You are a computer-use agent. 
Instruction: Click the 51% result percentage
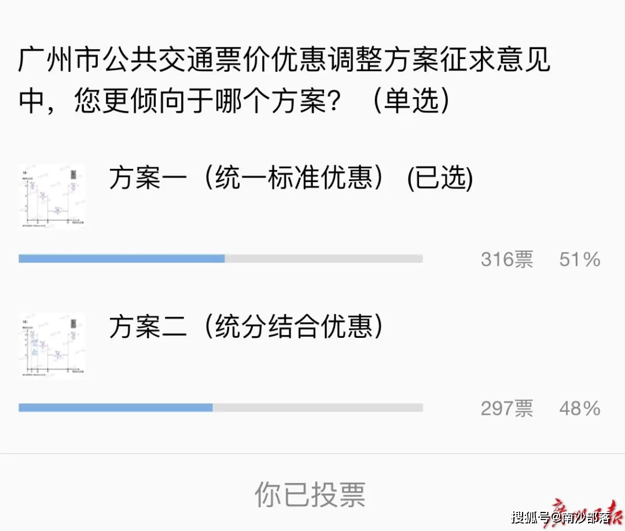pos(580,260)
